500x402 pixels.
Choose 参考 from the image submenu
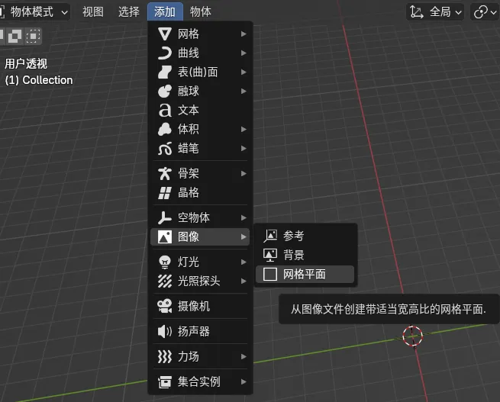pos(305,236)
